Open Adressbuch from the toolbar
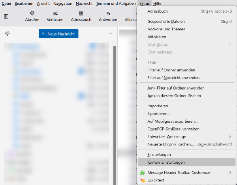The image size is (237, 185). [x=81, y=13]
